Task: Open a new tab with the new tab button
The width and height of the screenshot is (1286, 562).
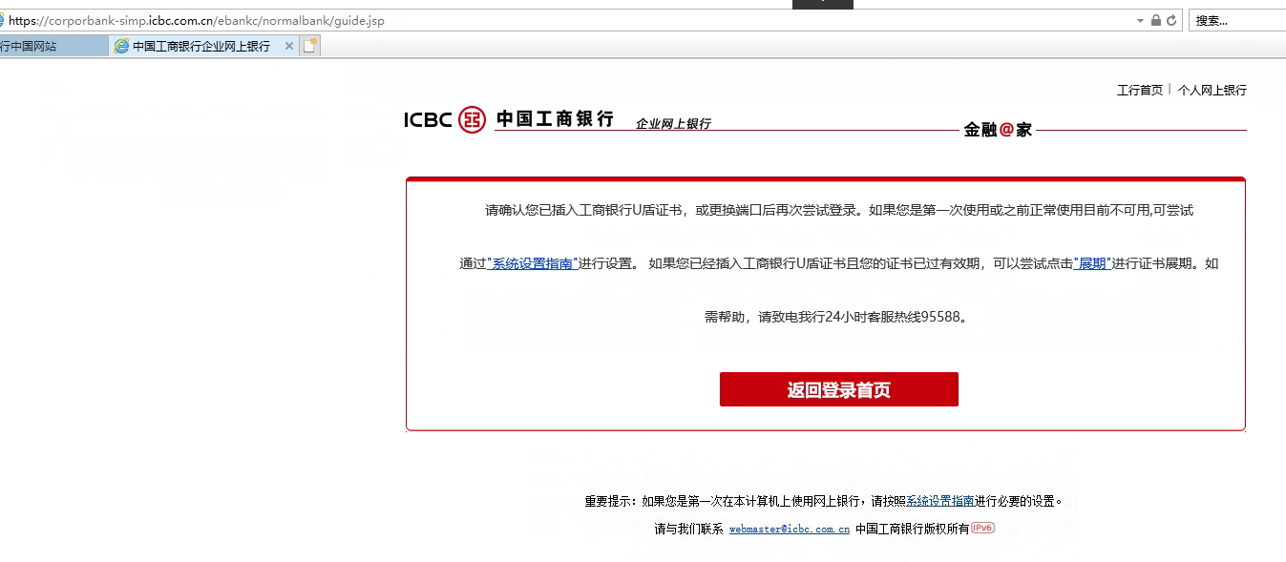Action: pyautogui.click(x=310, y=46)
